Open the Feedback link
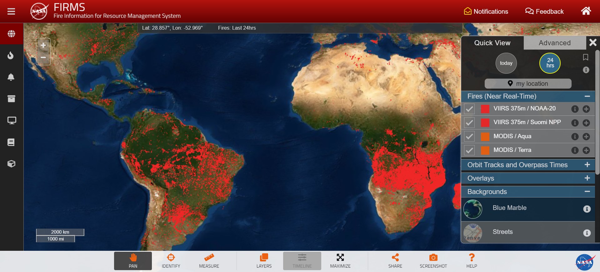600x272 pixels. coord(544,12)
